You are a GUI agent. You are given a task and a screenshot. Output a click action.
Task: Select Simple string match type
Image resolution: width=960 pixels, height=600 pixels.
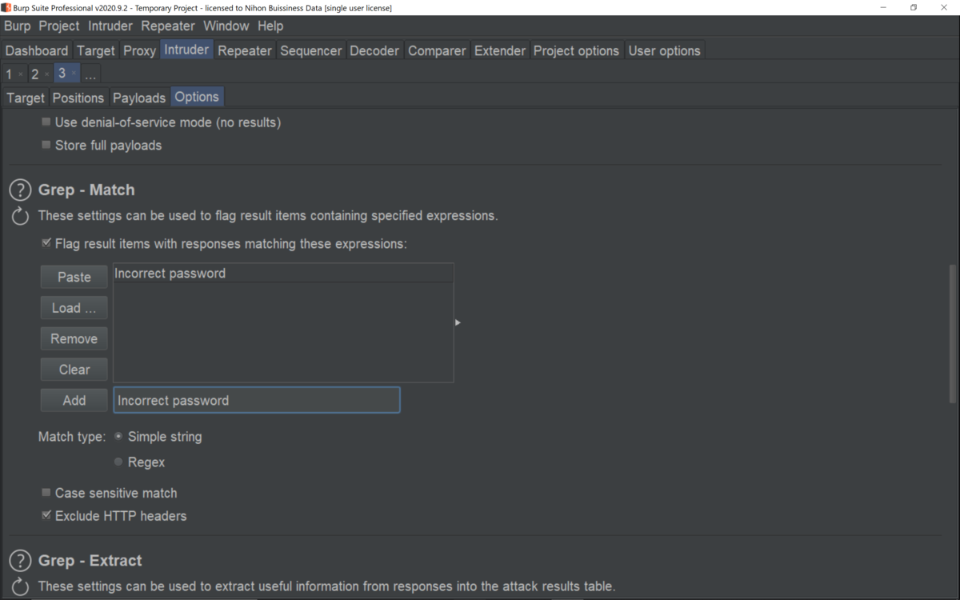[118, 437]
